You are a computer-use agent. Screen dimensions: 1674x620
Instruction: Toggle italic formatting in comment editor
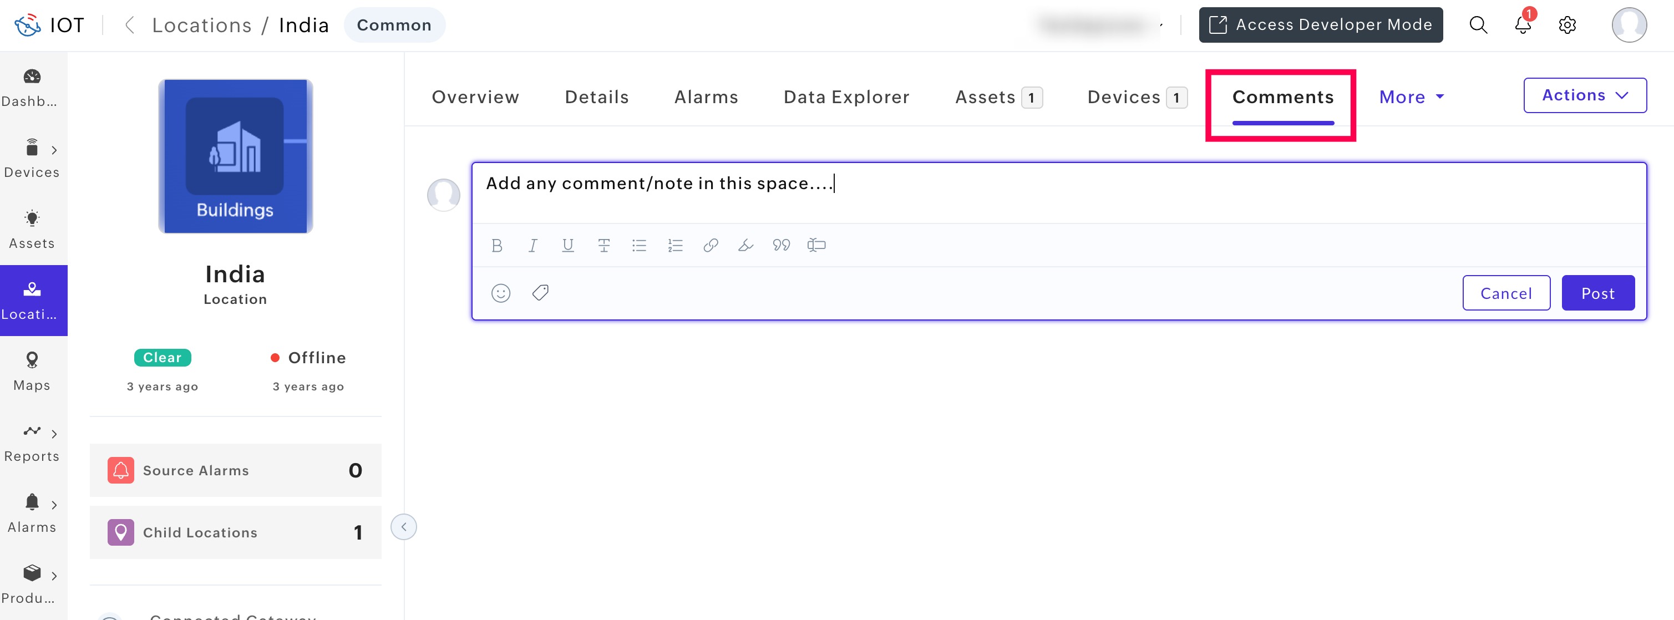(x=532, y=246)
